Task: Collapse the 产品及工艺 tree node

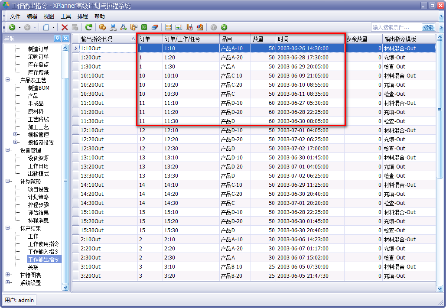Action: pos(8,80)
